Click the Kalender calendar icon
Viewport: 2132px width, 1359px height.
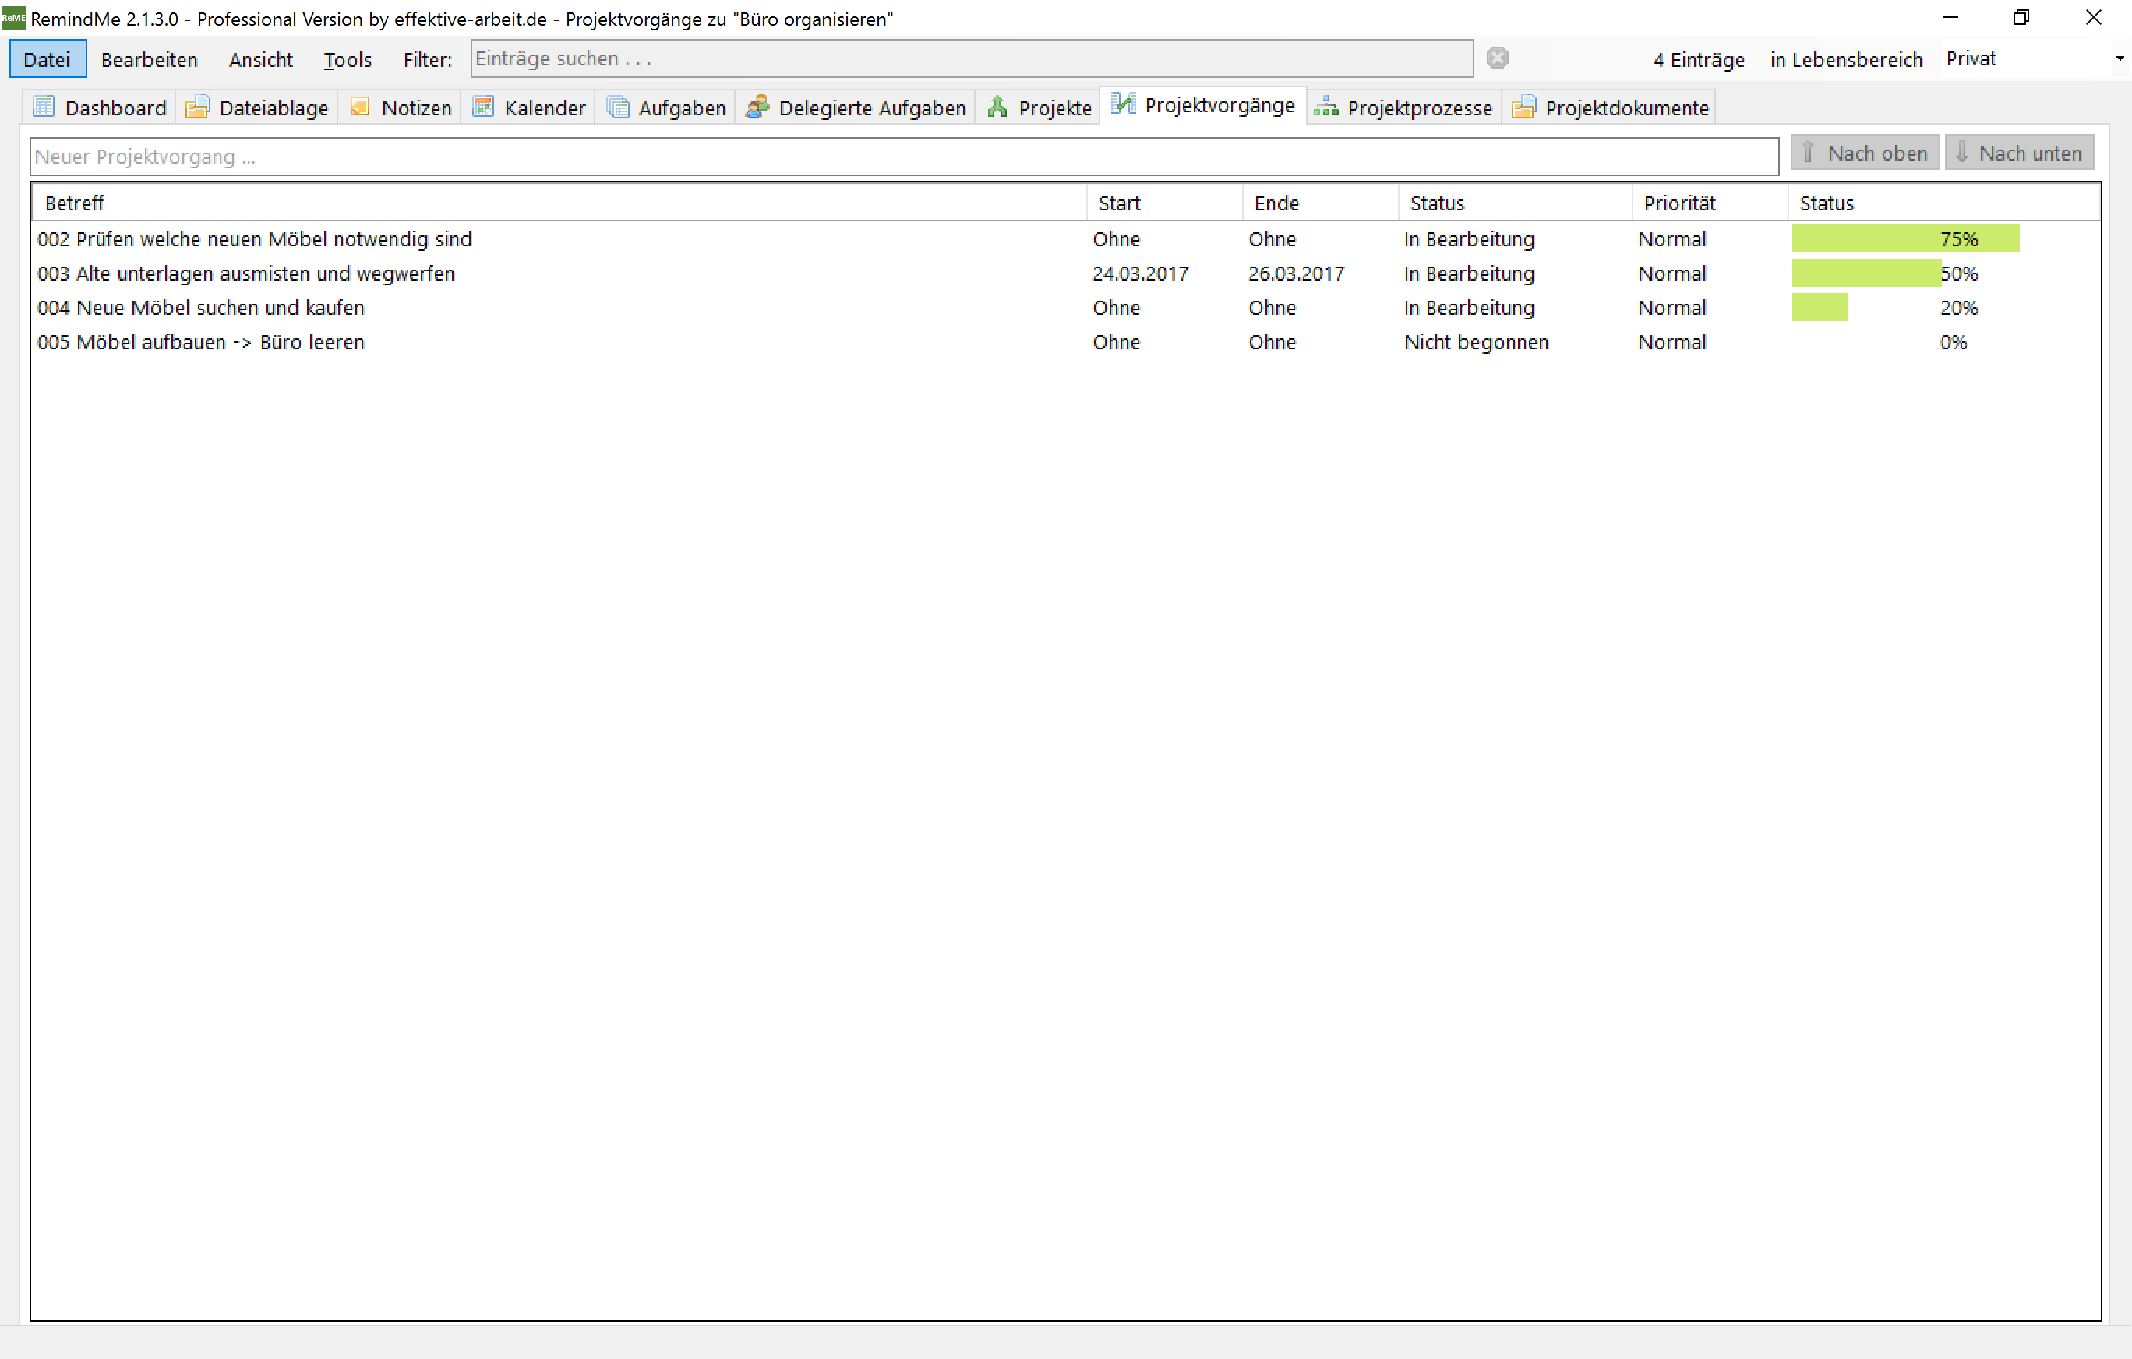(482, 107)
